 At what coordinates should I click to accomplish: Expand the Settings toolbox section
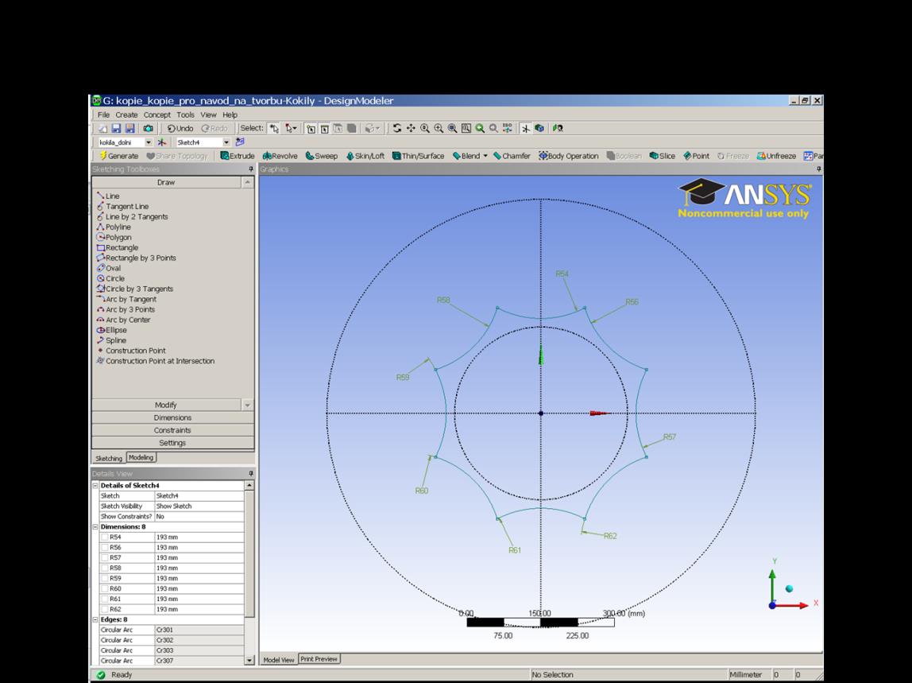tap(172, 443)
